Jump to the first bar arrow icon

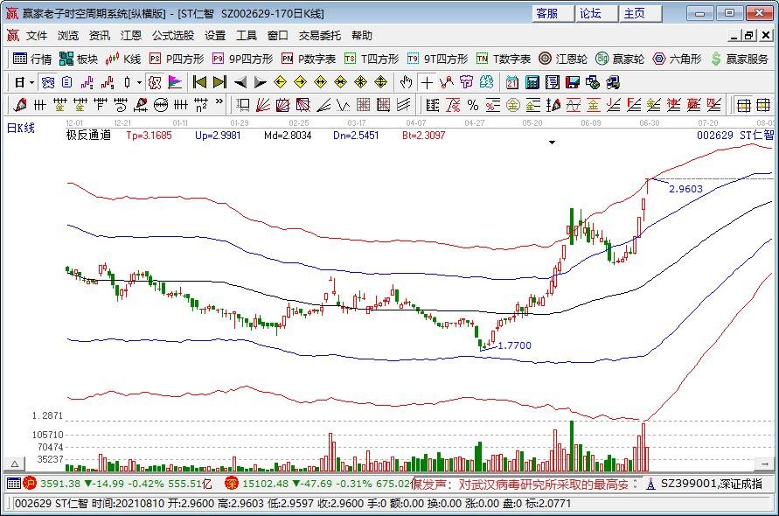(199, 82)
